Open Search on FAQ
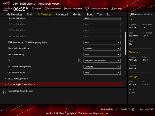Image resolution: width=155 pixels, height=116 pixels. [x=146, y=109]
